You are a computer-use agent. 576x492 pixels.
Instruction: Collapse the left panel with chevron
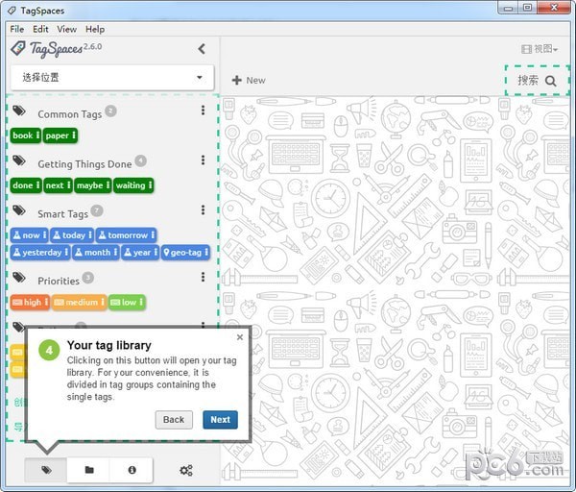click(x=202, y=49)
